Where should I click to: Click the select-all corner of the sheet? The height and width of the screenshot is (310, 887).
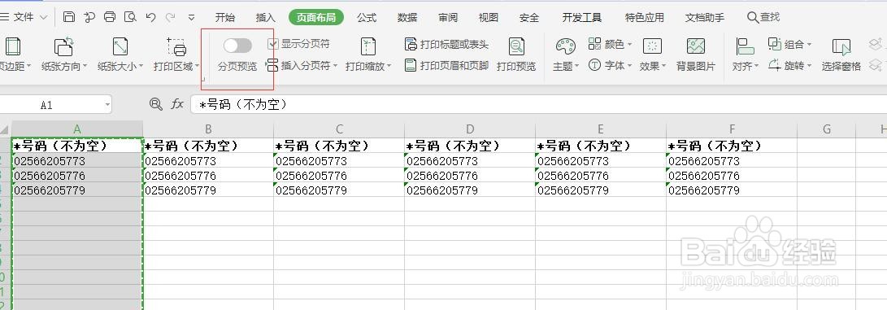pos(5,129)
